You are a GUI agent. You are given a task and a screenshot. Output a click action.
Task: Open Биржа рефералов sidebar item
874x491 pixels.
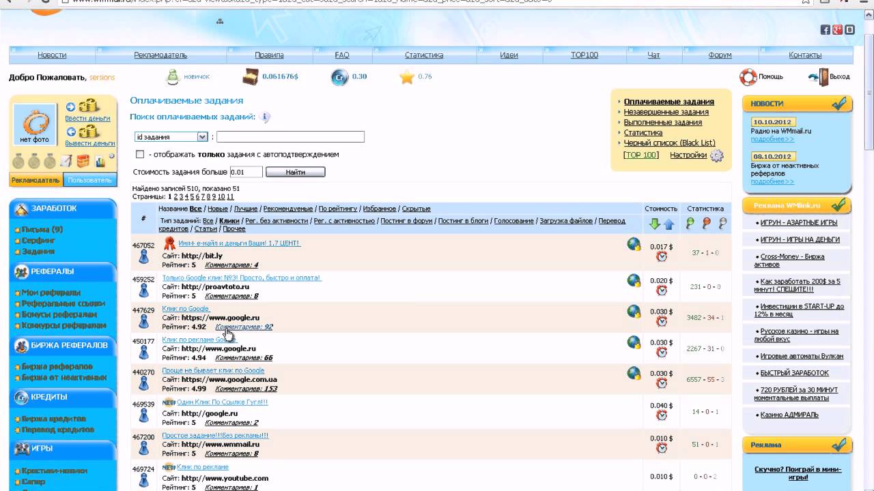(x=57, y=367)
